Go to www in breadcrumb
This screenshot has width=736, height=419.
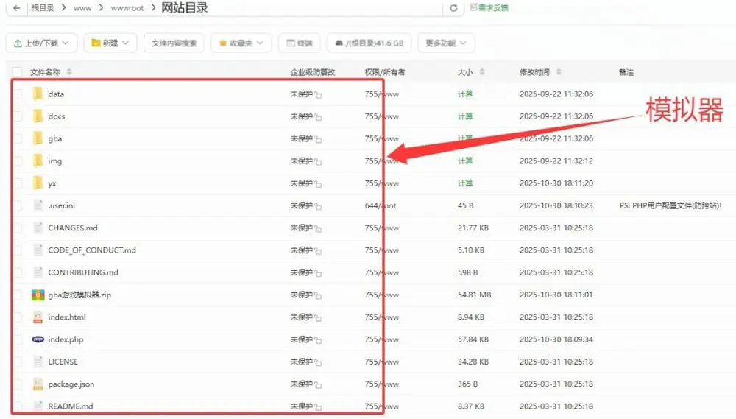[82, 8]
